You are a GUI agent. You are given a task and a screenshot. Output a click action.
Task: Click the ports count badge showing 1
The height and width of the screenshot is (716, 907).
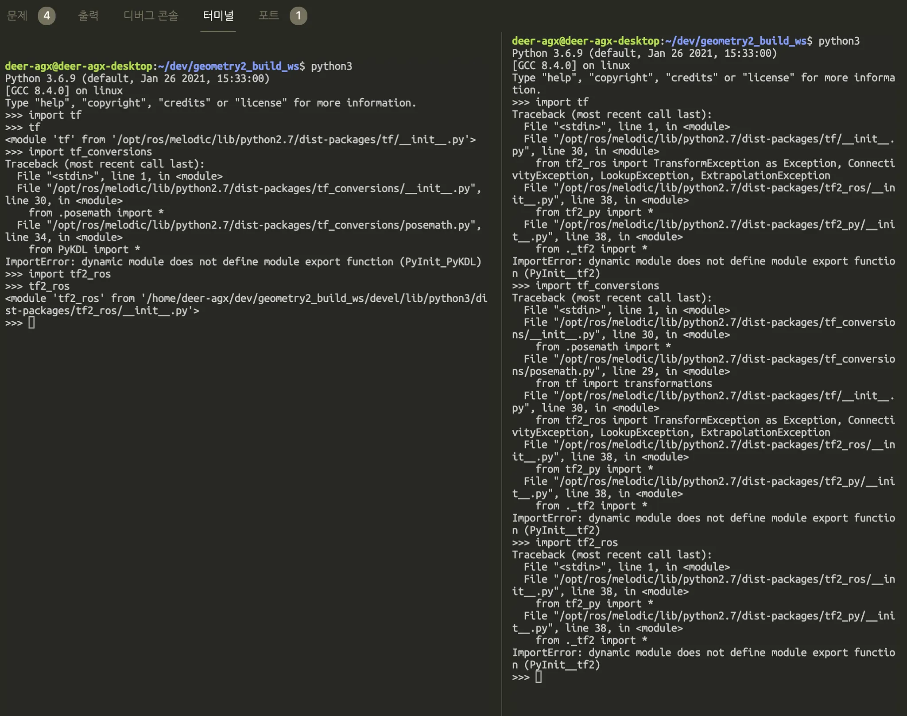[298, 16]
